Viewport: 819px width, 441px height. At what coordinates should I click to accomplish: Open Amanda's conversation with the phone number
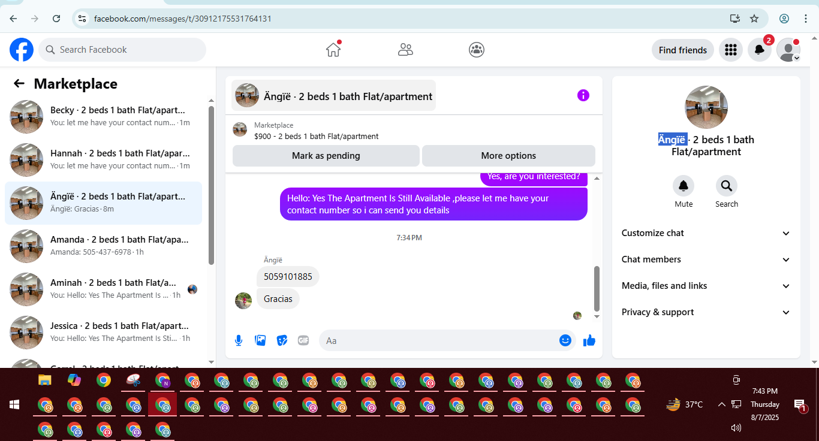coord(103,246)
